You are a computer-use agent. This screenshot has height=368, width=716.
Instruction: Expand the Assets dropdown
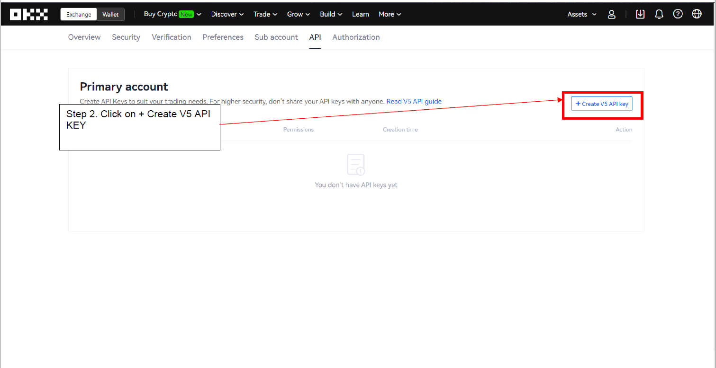(x=582, y=14)
